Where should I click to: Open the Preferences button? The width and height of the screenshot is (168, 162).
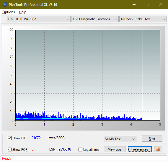pyautogui.click(x=140, y=149)
